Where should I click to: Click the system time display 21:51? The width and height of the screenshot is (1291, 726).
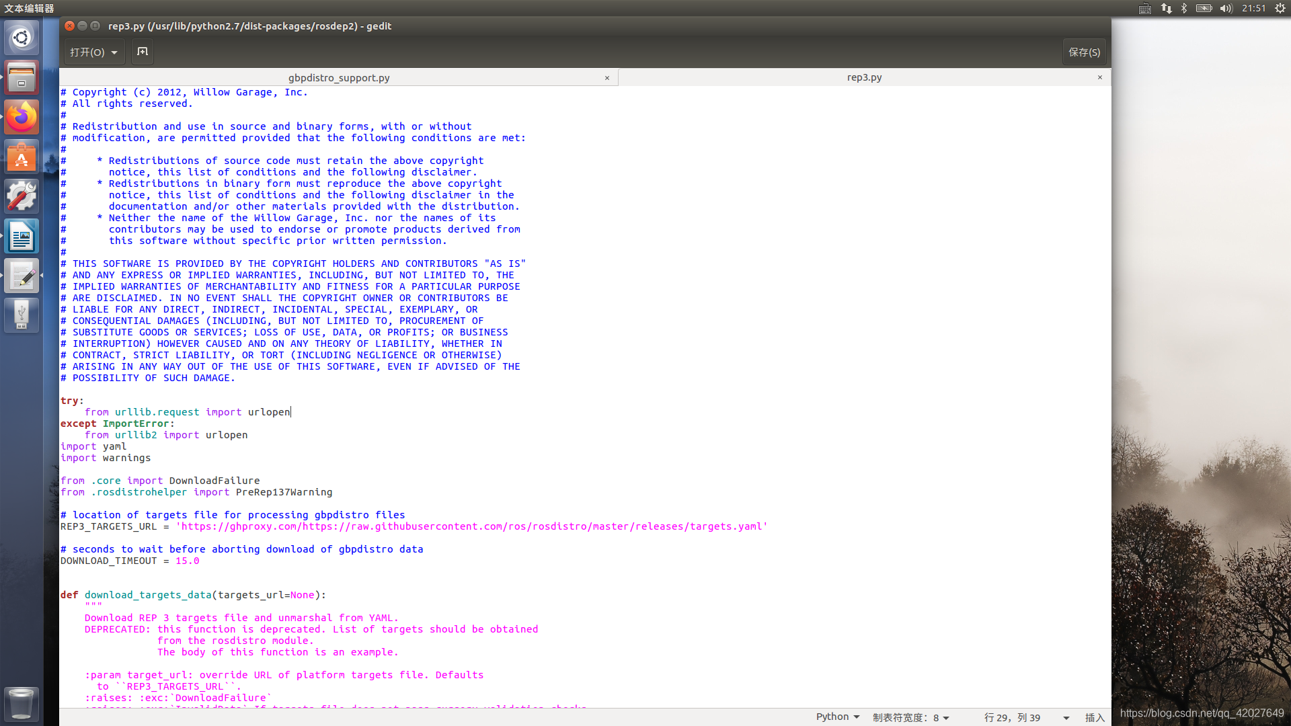(x=1254, y=8)
